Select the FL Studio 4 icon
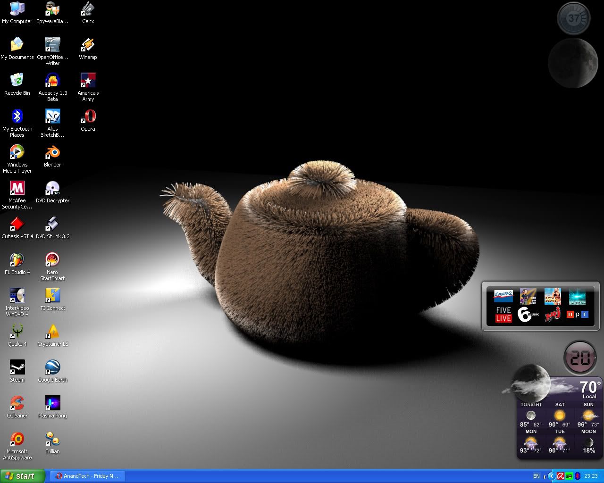The height and width of the screenshot is (483, 604). coord(17,260)
